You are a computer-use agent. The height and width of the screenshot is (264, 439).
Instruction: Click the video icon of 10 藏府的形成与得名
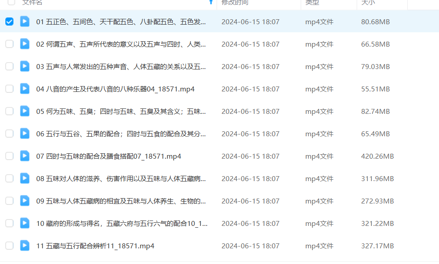[x=25, y=223]
